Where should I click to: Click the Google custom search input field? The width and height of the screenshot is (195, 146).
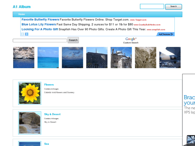pyautogui.click(x=40, y=40)
